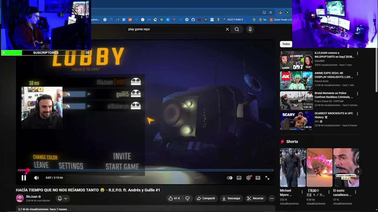Dislike the video

pyautogui.click(x=187, y=198)
